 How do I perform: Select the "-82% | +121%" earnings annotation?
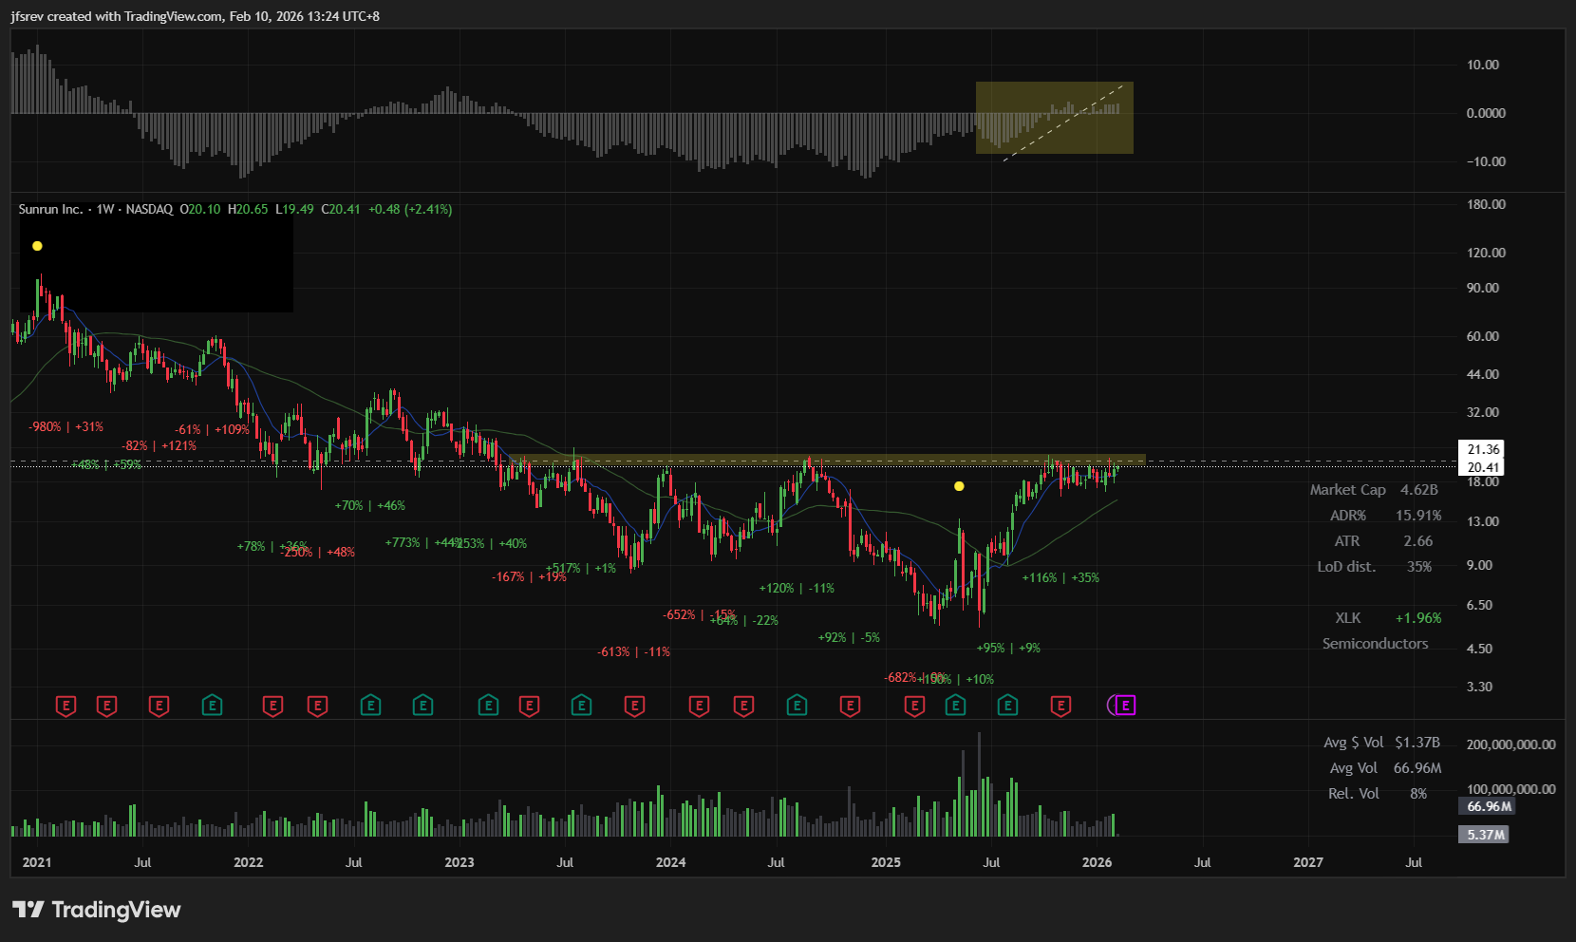click(159, 445)
